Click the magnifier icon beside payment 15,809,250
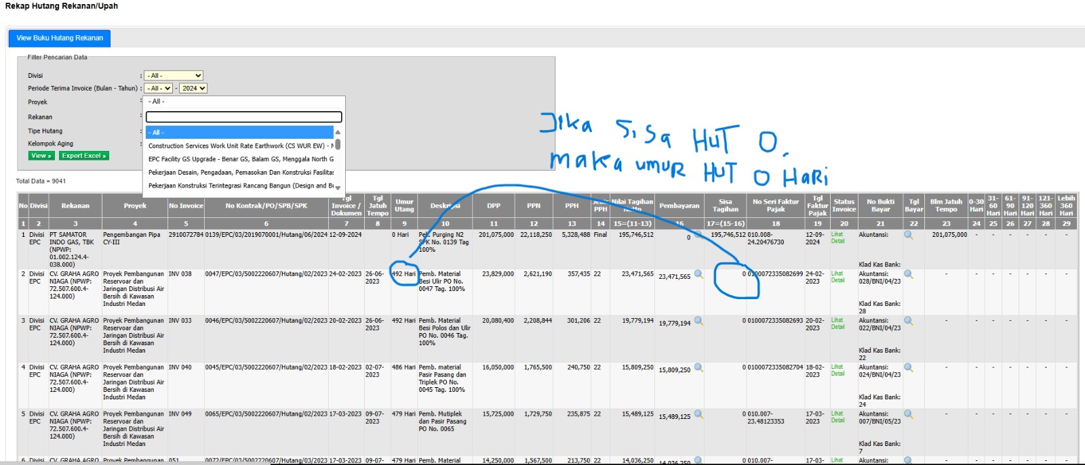This screenshot has width=1085, height=465. point(698,368)
